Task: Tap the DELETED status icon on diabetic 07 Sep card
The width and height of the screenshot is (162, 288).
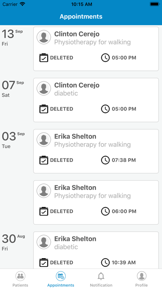Action: pos(44,109)
